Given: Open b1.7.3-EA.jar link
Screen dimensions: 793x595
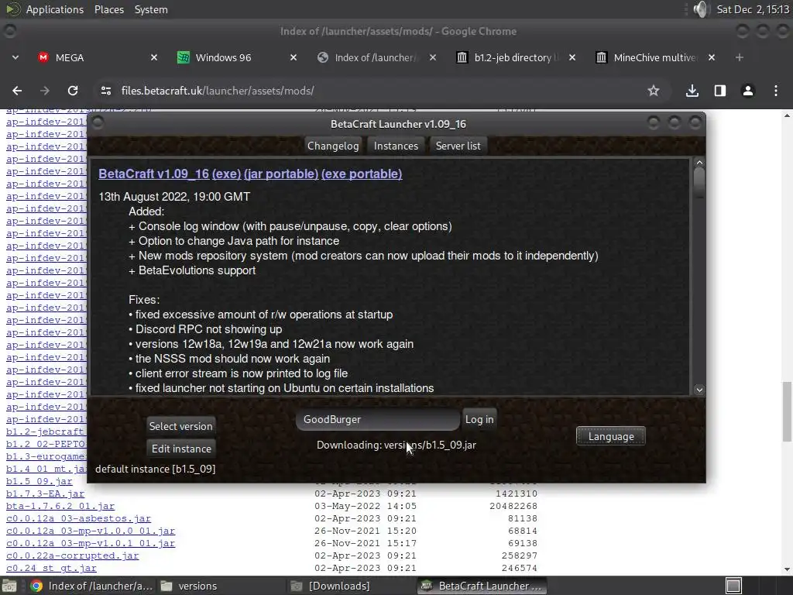Looking at the screenshot, I should coord(45,494).
